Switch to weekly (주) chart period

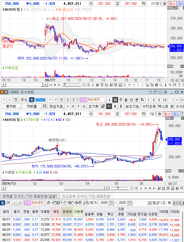click(x=121, y=100)
